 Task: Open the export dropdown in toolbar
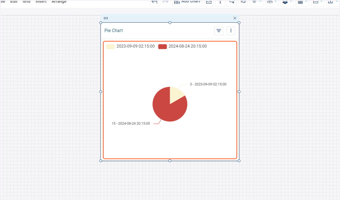pyautogui.click(x=333, y=2)
